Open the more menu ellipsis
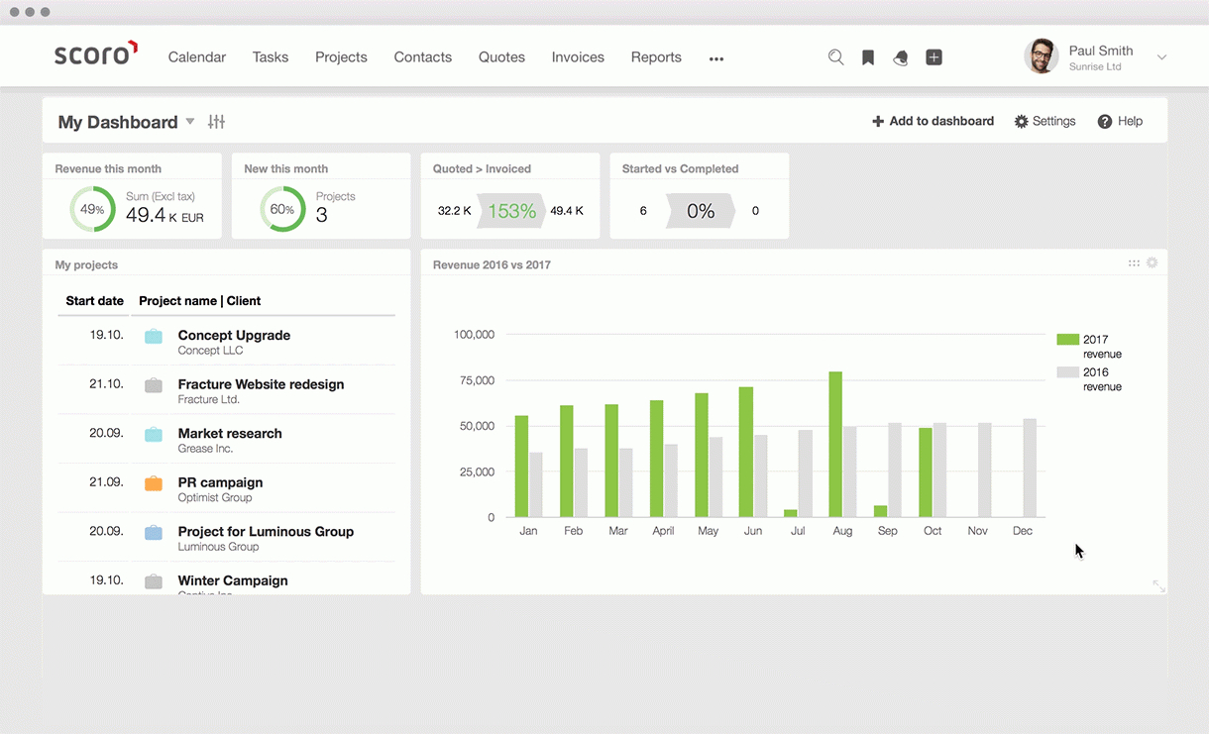Viewport: 1209px width, 734px height. (716, 58)
